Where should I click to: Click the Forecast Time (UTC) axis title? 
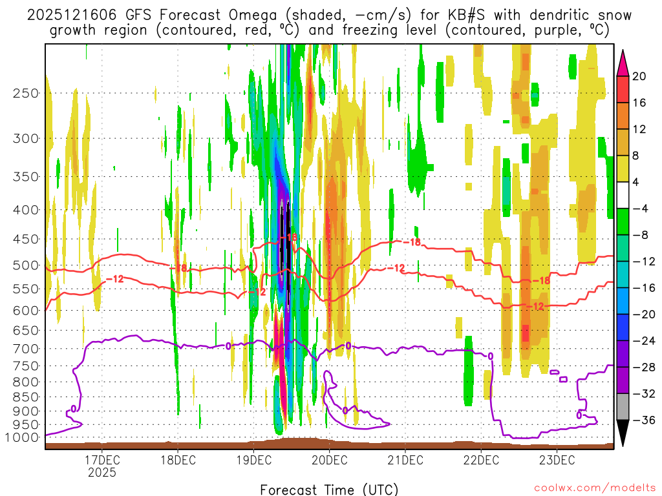(x=329, y=489)
